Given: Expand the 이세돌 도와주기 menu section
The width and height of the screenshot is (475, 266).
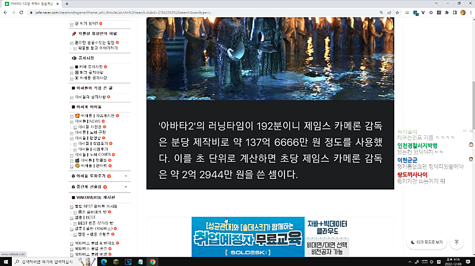Looking at the screenshot, I should coord(126,176).
